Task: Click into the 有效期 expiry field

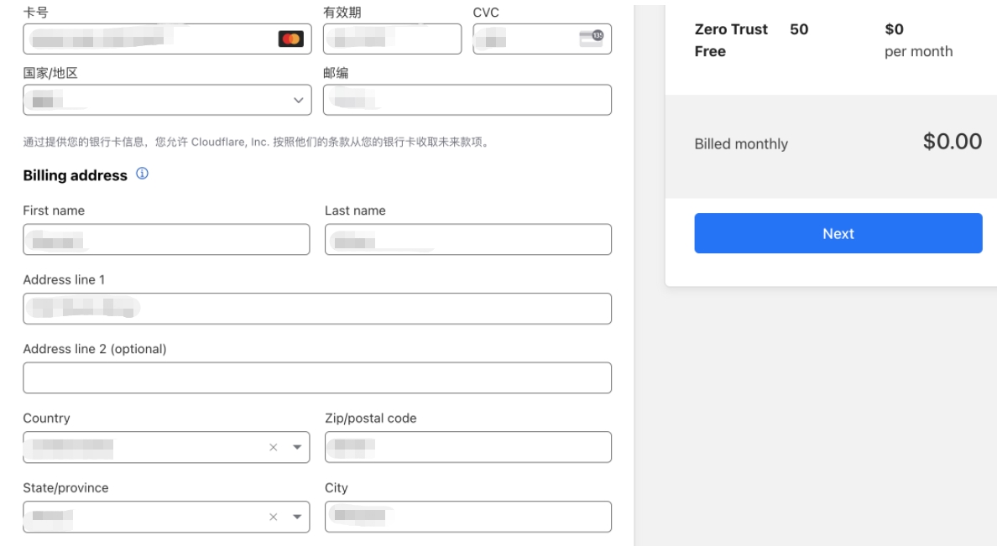Action: pyautogui.click(x=392, y=39)
